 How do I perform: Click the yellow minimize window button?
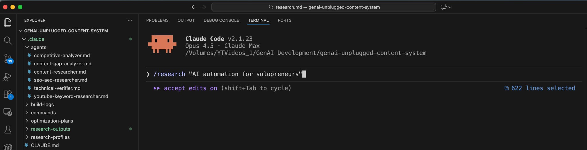point(13,7)
